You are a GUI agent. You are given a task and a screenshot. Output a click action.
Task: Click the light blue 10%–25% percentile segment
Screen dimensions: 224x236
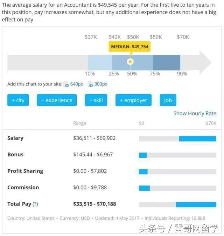coord(100,62)
